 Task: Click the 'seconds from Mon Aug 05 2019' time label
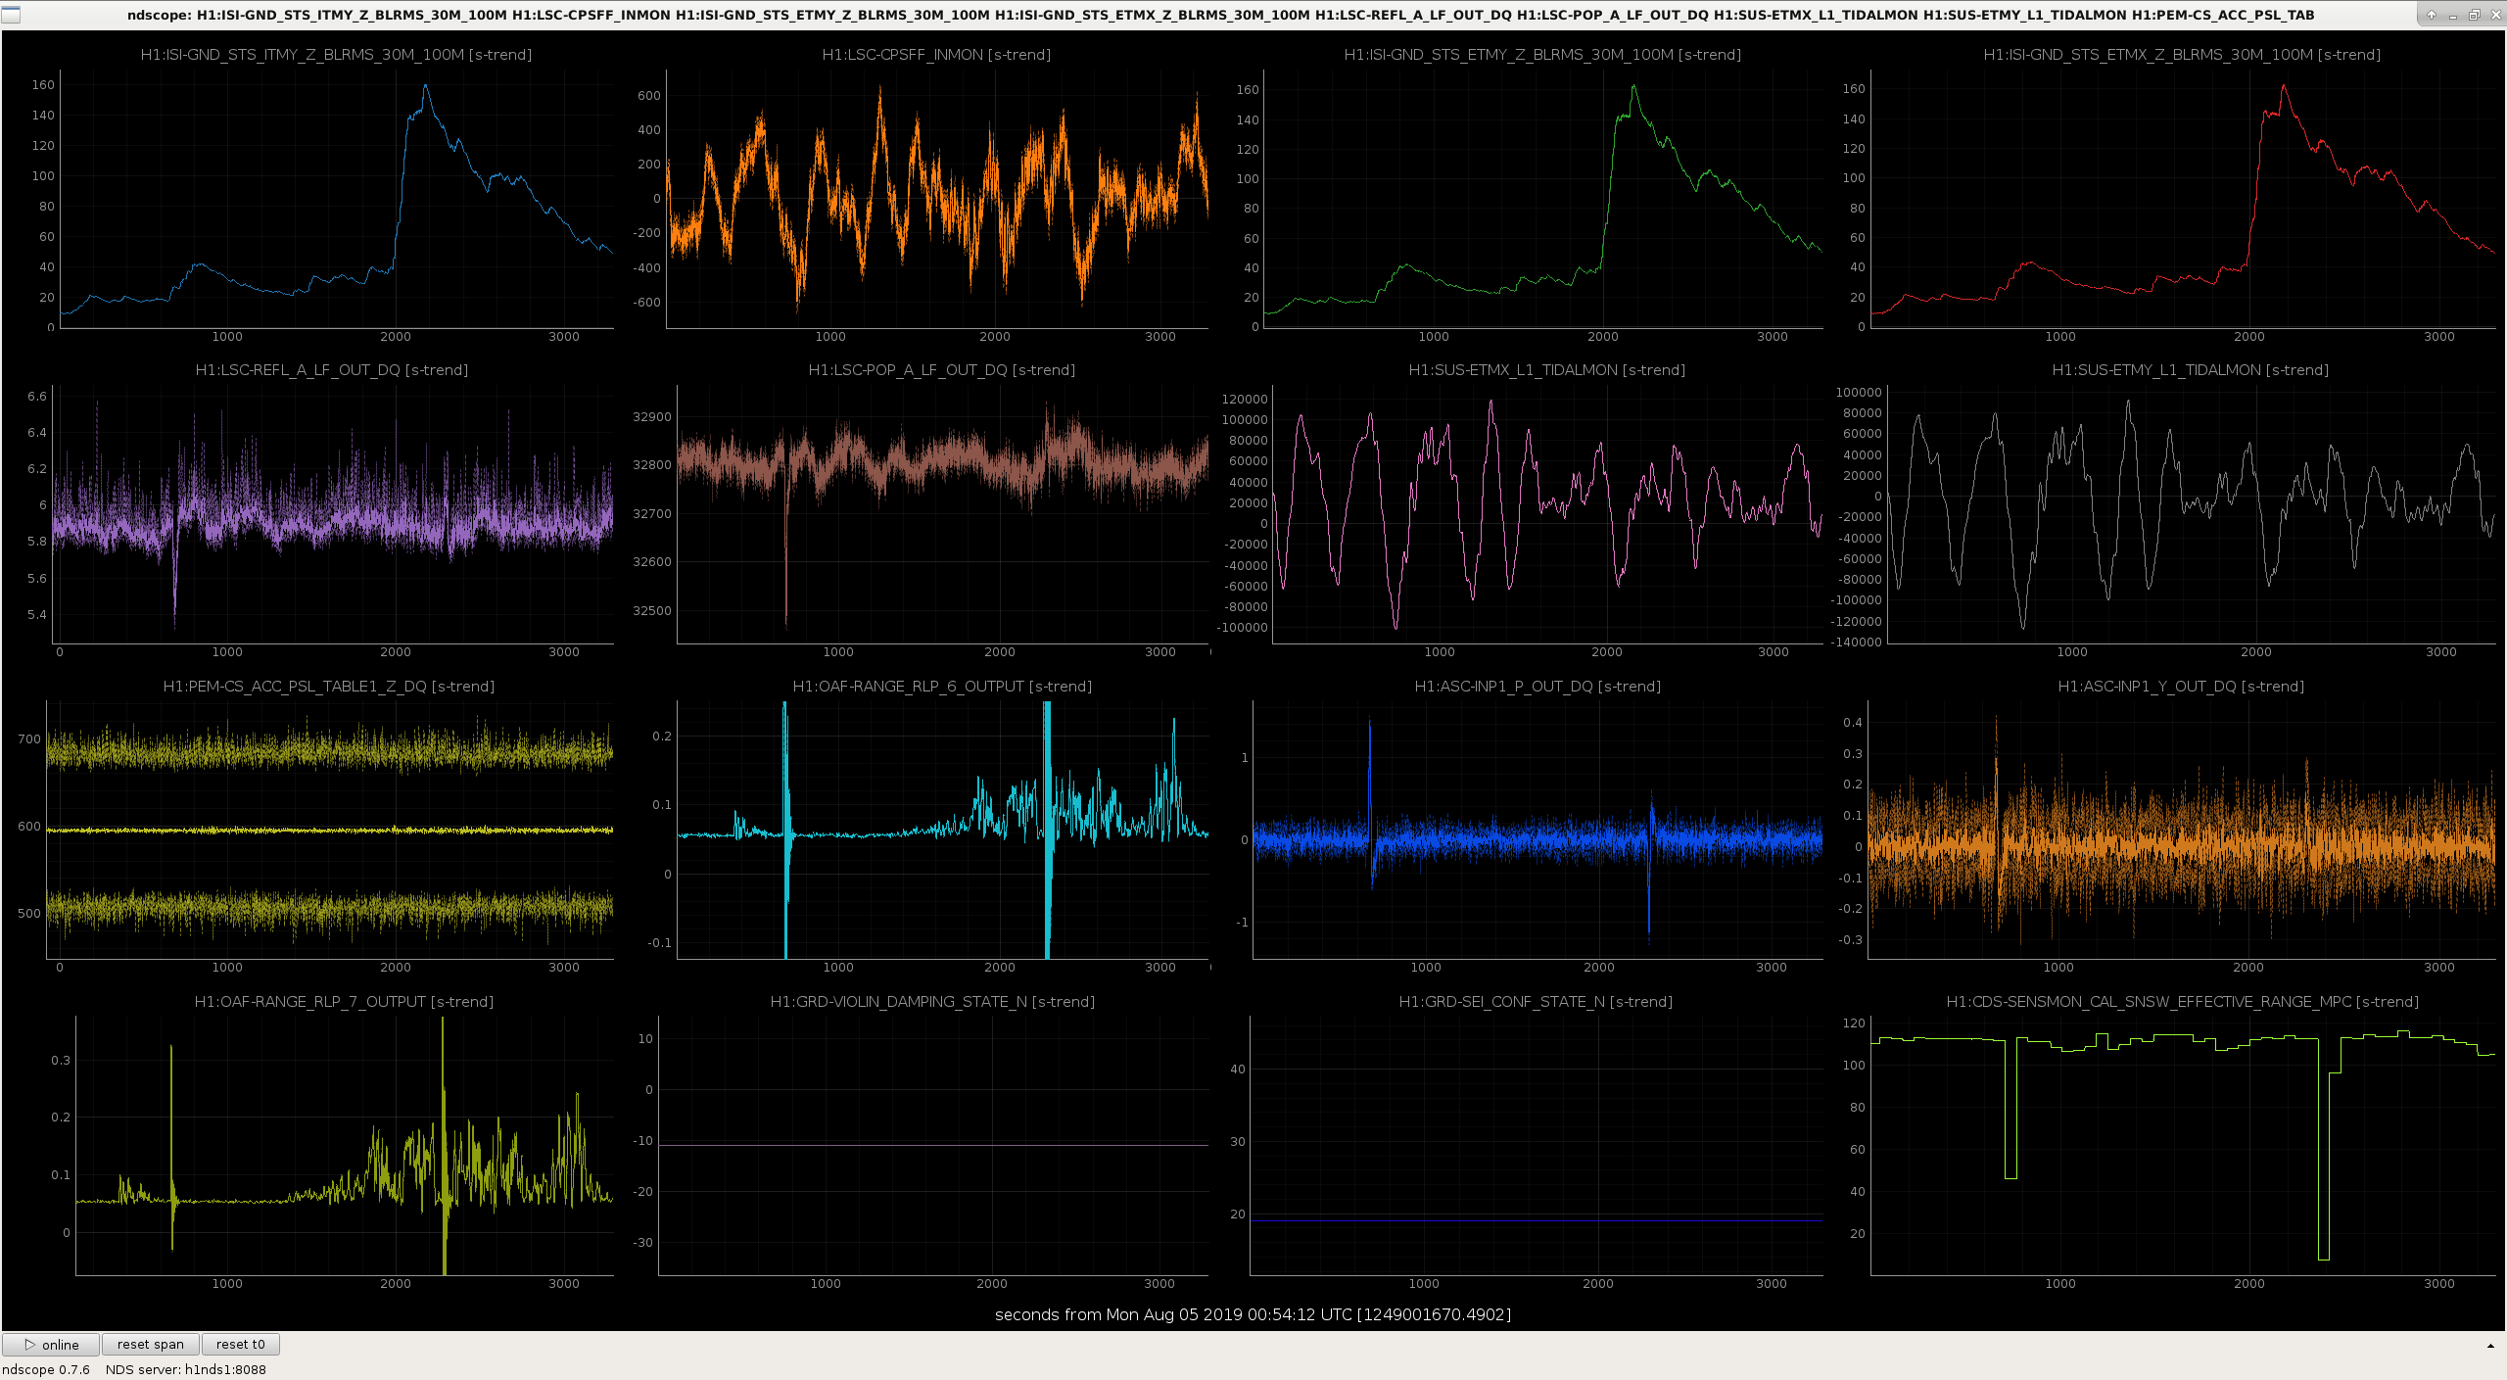coord(1253,1314)
